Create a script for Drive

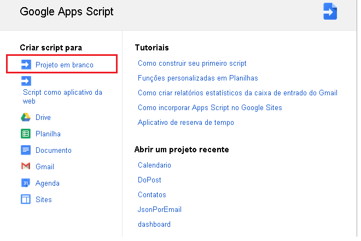click(x=43, y=117)
